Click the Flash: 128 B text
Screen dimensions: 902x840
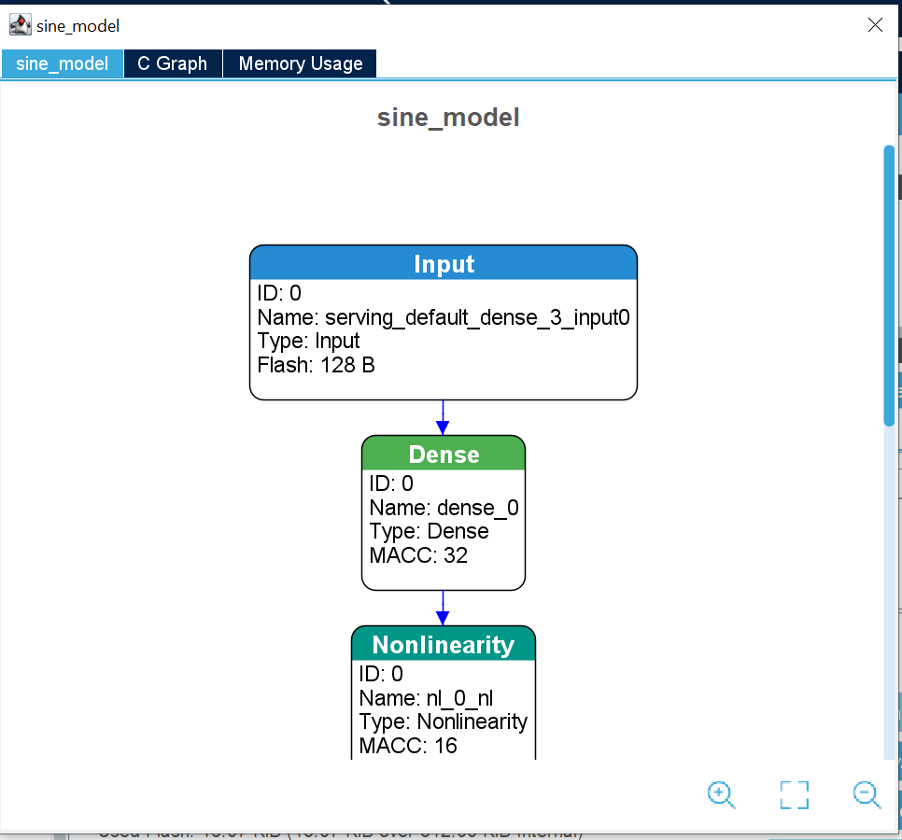317,365
